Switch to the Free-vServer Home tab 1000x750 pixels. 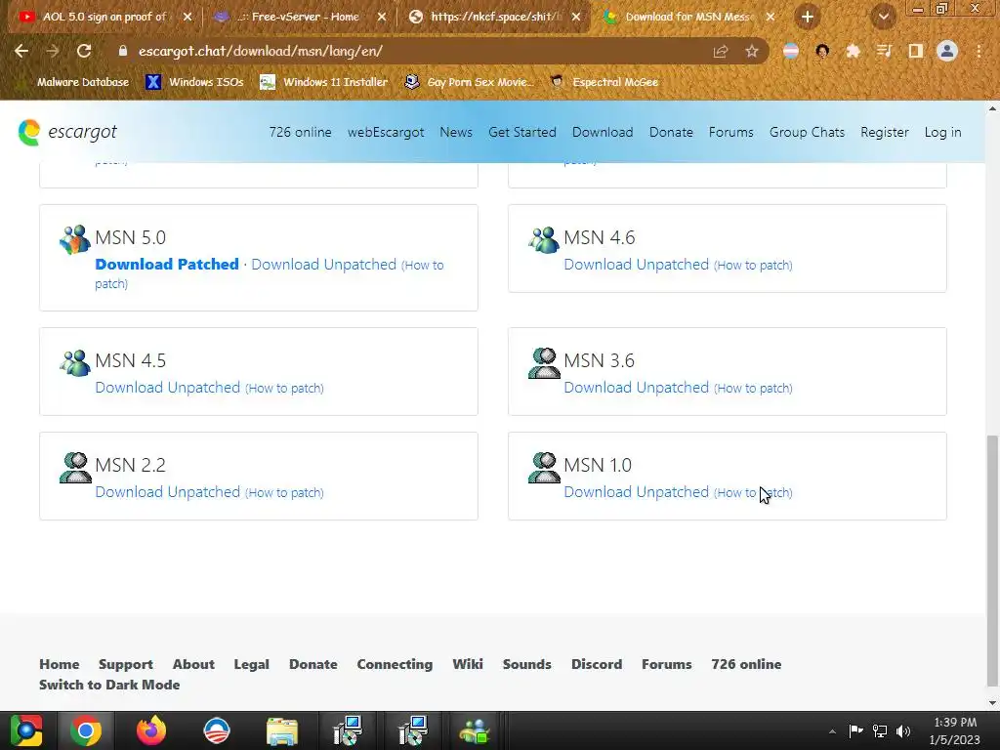(x=297, y=18)
